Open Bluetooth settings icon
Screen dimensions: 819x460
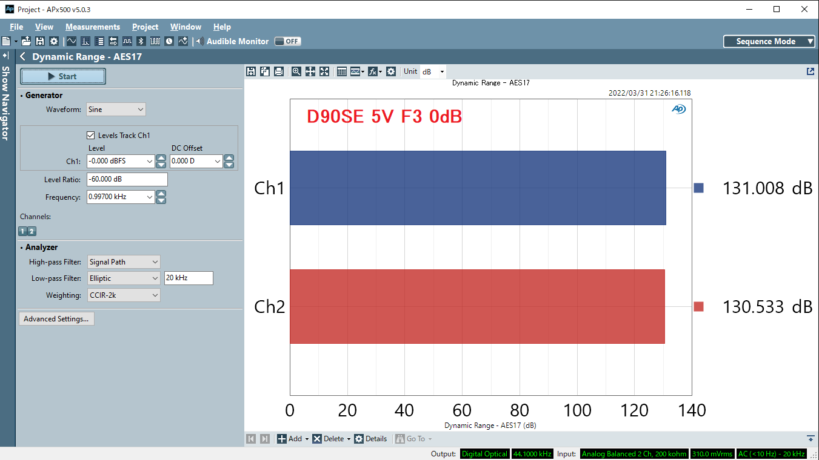click(141, 41)
